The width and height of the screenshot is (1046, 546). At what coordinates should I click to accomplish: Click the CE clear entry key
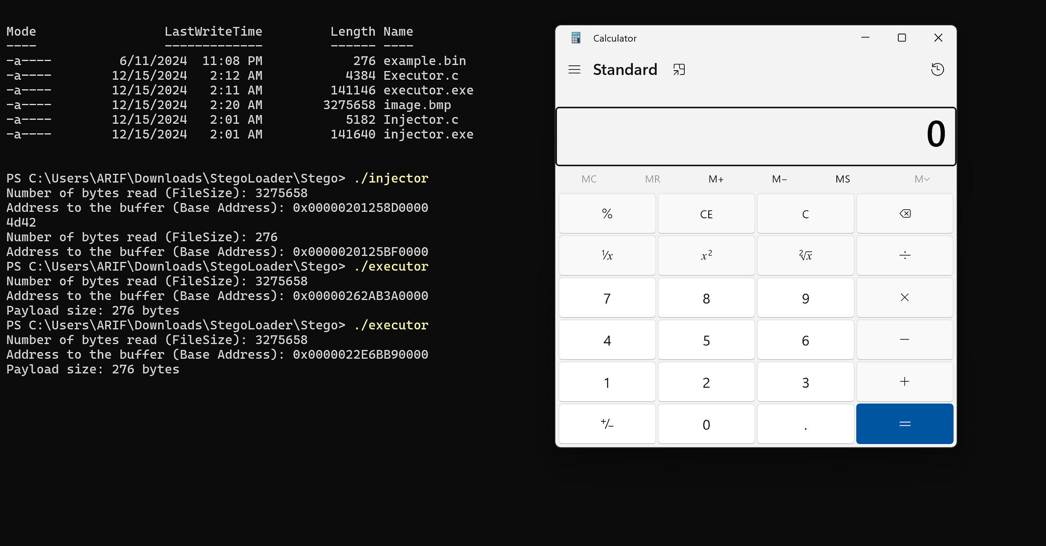(706, 214)
